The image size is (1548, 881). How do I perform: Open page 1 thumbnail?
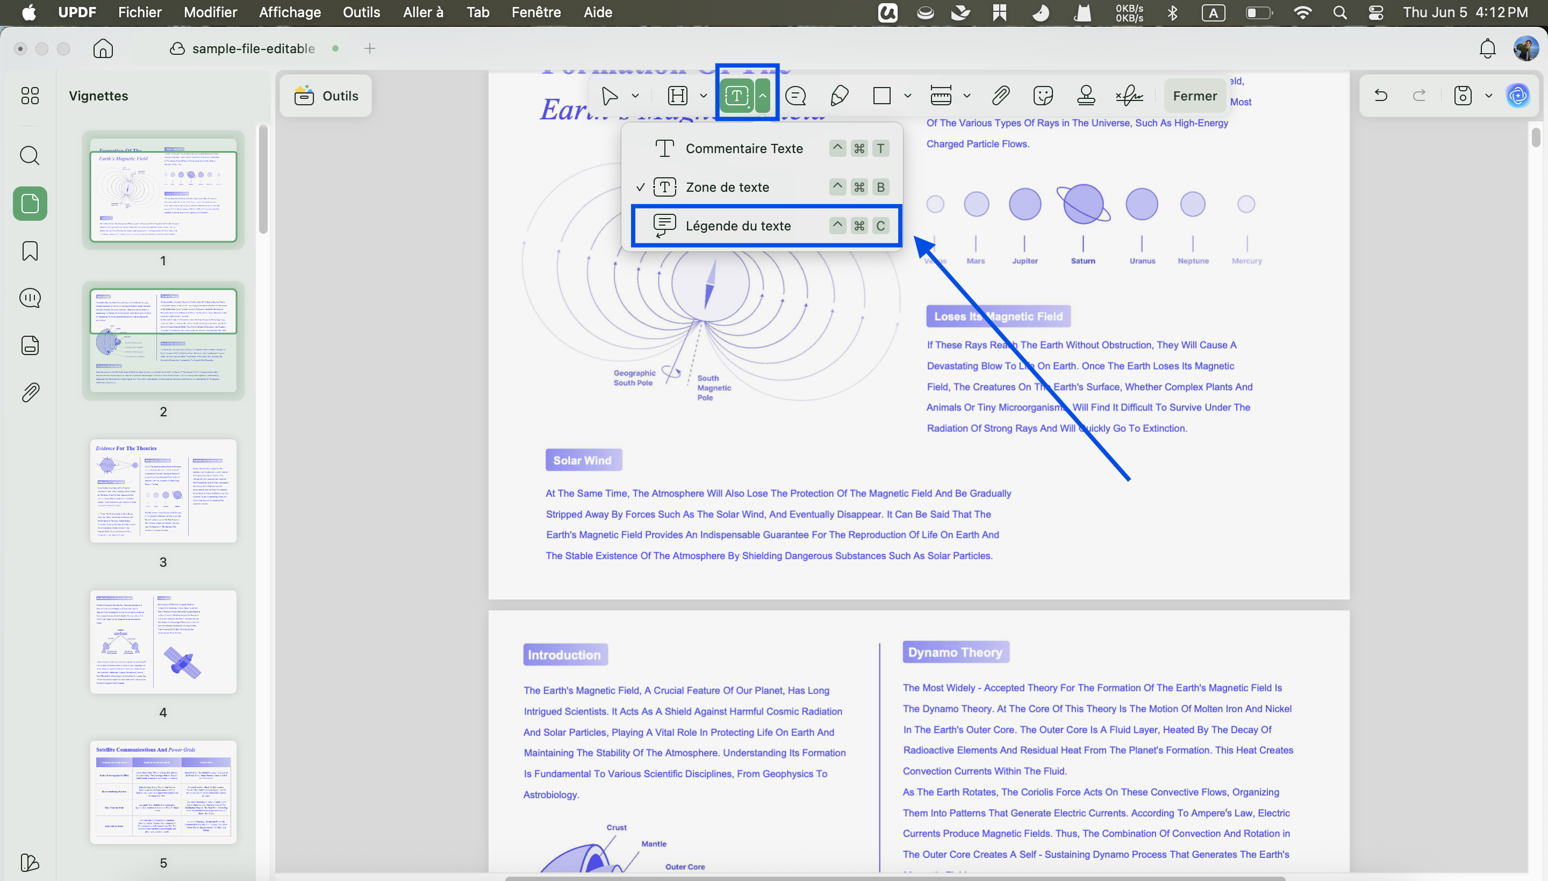163,190
